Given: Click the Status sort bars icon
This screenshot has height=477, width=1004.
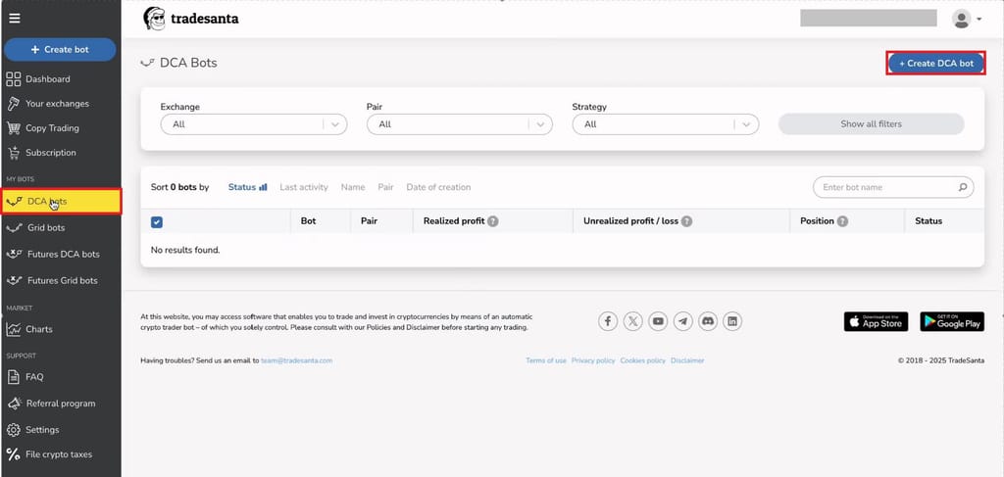Looking at the screenshot, I should click(x=263, y=187).
